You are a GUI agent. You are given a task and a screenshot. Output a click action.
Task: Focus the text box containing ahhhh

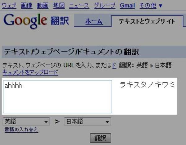point(58,96)
